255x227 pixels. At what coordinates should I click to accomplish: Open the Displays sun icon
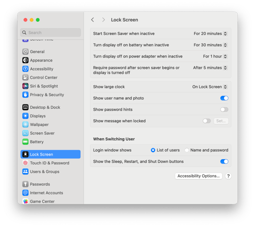point(25,116)
